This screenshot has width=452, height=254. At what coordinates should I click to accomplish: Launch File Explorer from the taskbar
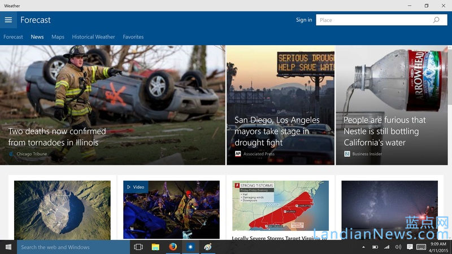(155, 247)
